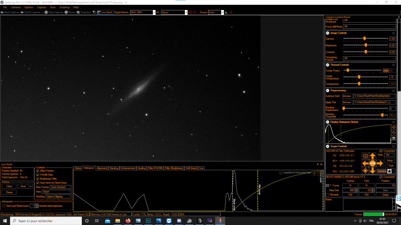Enable the Save and Reset every checkbox
This screenshot has width=401, height=225.
point(4,206)
